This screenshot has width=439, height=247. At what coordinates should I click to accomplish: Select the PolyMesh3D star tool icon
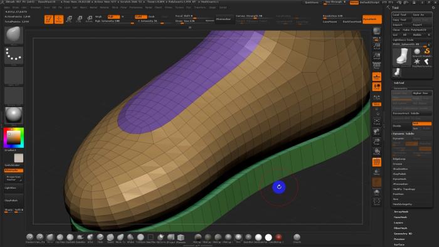tap(417, 63)
